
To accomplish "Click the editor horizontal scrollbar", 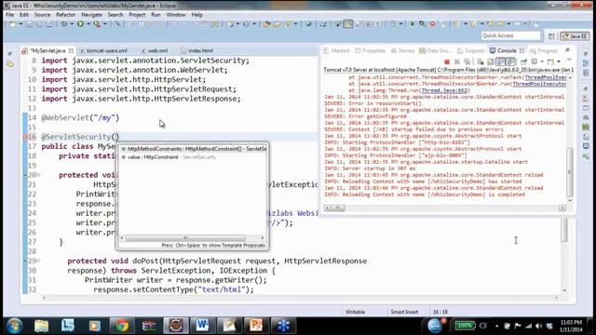I will click(300, 298).
